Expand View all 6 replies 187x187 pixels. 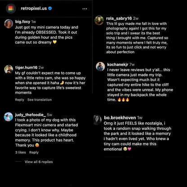pos(39,162)
